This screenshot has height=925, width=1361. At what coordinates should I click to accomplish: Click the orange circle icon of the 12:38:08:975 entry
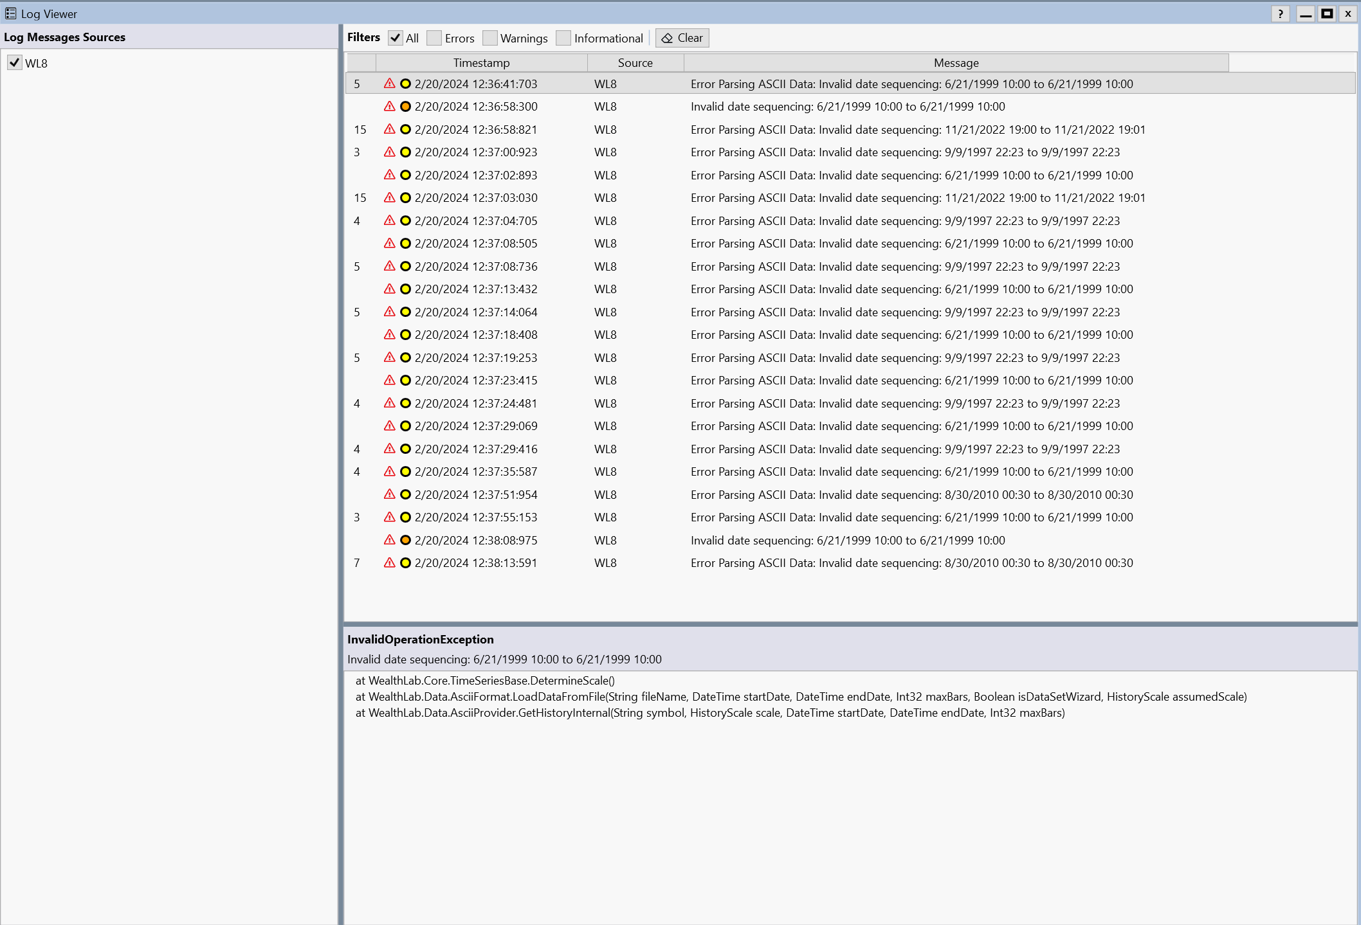coord(405,541)
